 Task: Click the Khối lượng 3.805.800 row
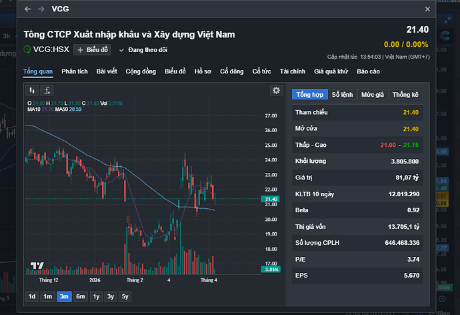(357, 161)
